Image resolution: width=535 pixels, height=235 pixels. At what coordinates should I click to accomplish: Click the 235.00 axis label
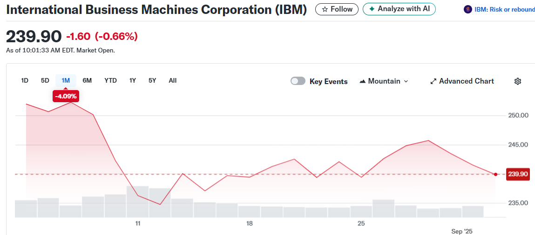pyautogui.click(x=518, y=203)
